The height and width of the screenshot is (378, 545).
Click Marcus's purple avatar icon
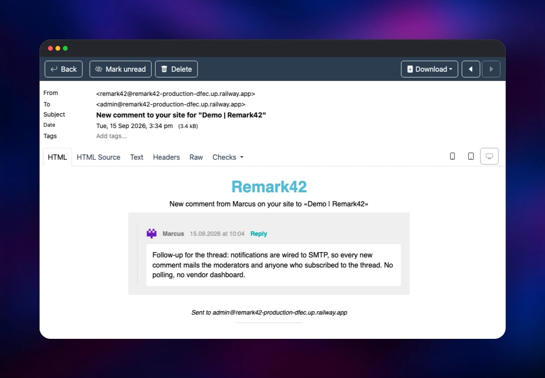(152, 234)
